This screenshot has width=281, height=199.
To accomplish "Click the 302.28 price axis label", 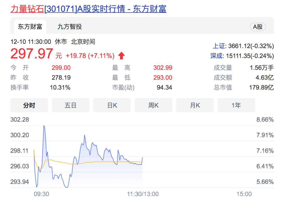I will point(20,120).
